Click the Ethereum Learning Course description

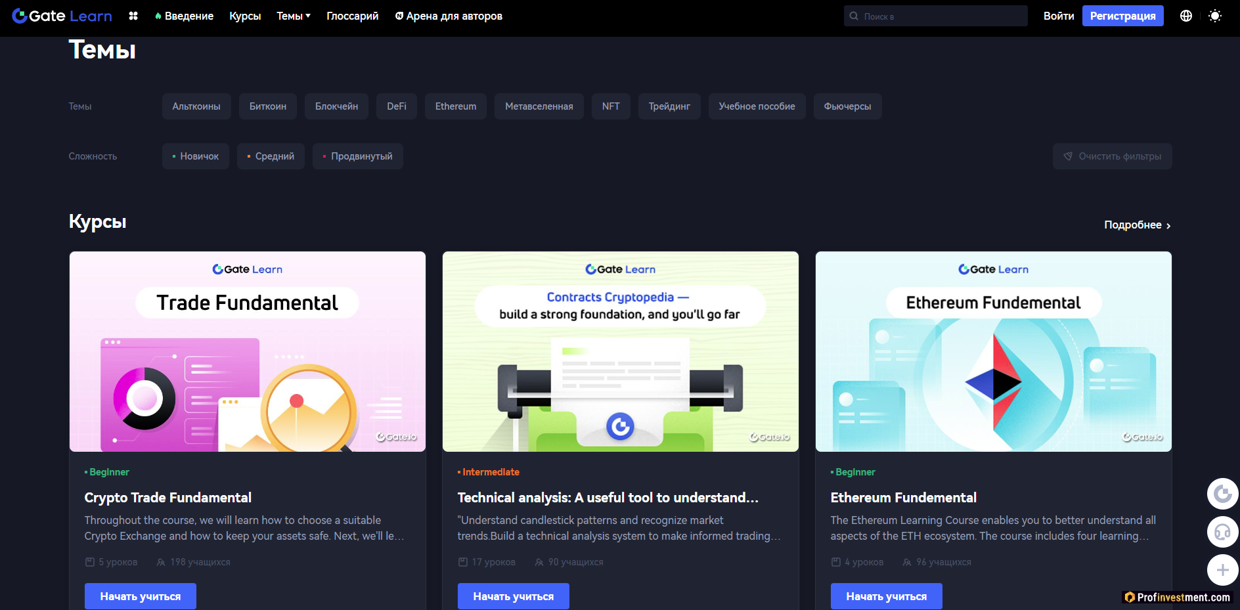tap(993, 528)
